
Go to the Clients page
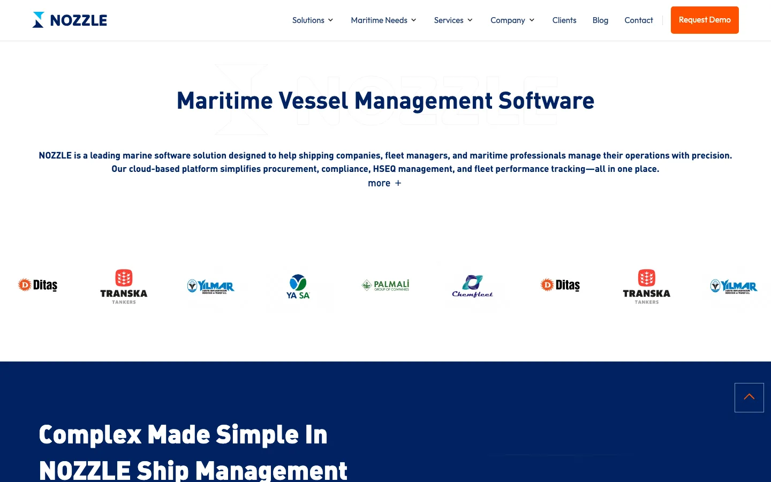click(x=564, y=20)
